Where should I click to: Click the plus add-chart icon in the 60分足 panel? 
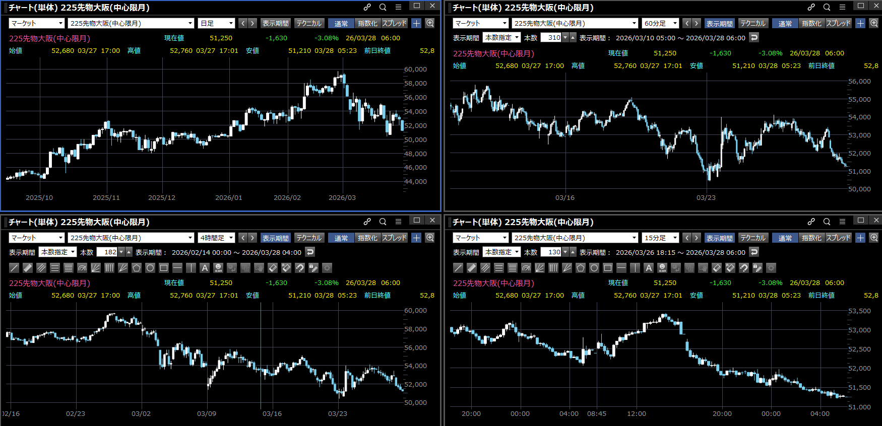tap(860, 23)
